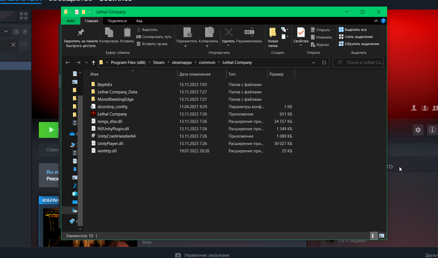
Task: Toggle the Steam library clock filter
Action: pyautogui.click(x=16, y=32)
